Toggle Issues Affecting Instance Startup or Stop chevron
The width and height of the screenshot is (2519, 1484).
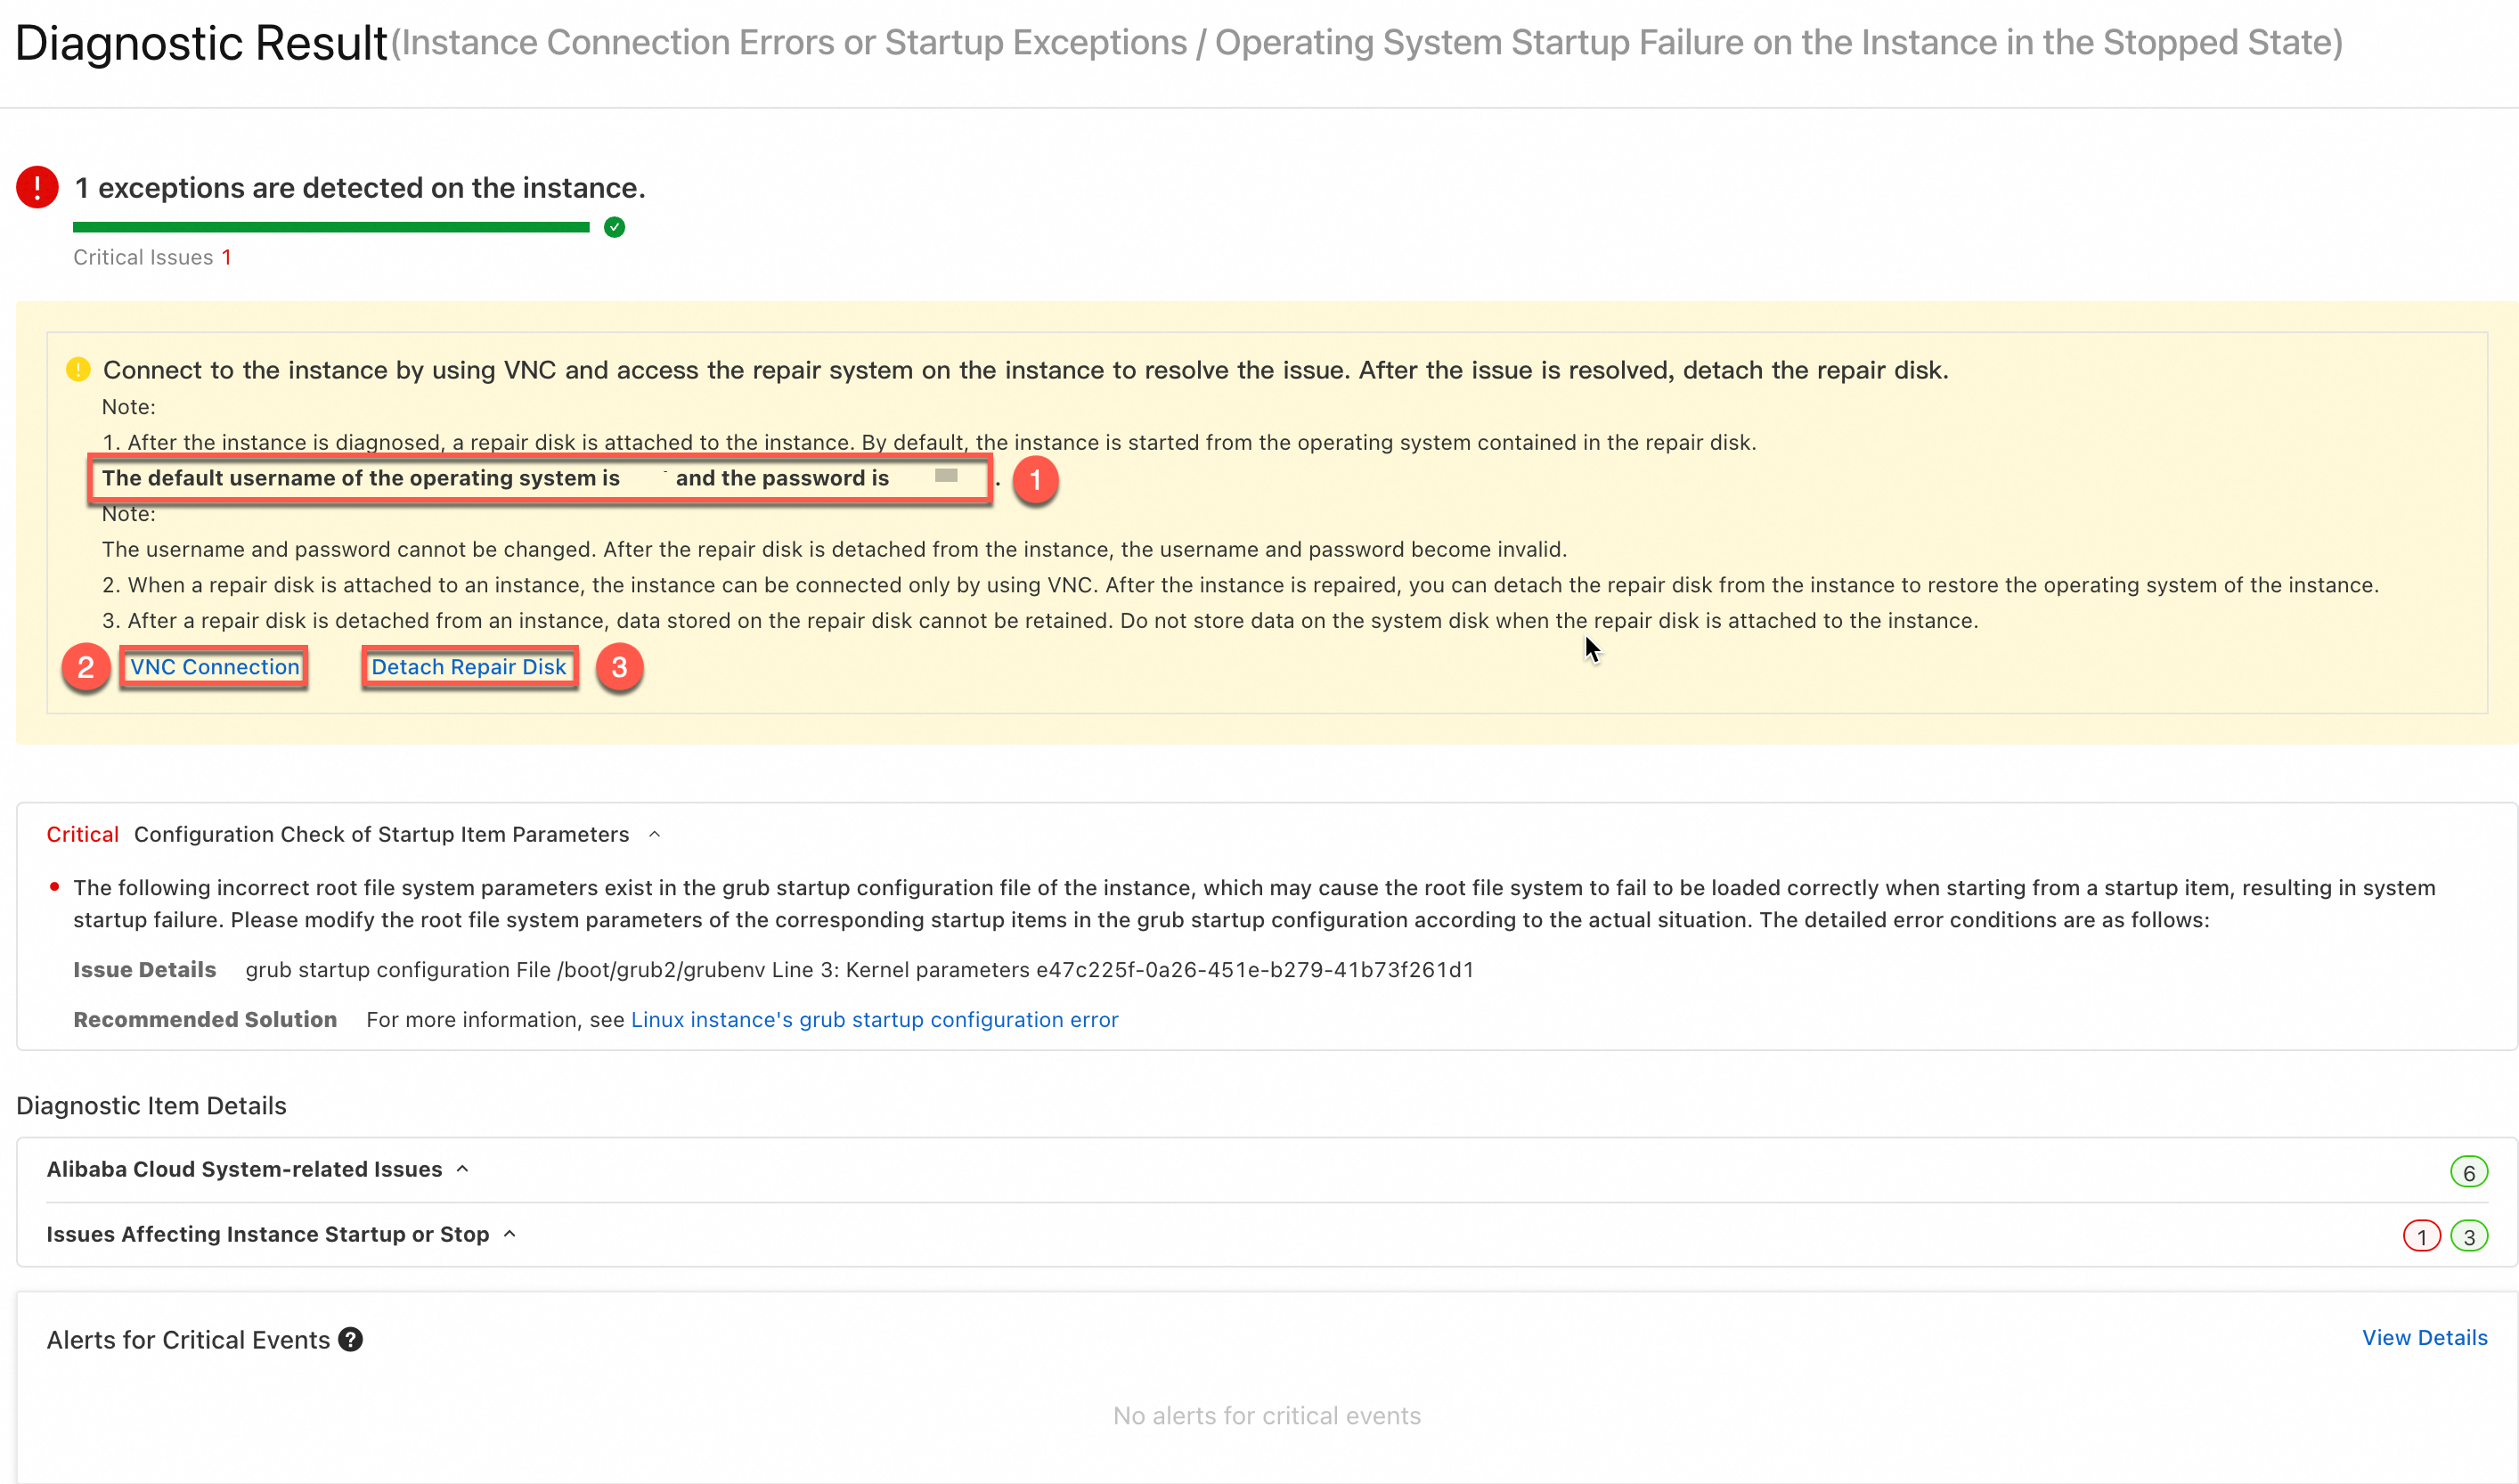(509, 1234)
